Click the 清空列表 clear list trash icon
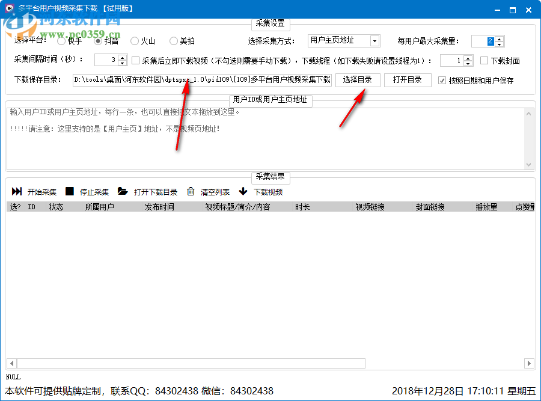The width and height of the screenshot is (541, 401). tap(191, 192)
